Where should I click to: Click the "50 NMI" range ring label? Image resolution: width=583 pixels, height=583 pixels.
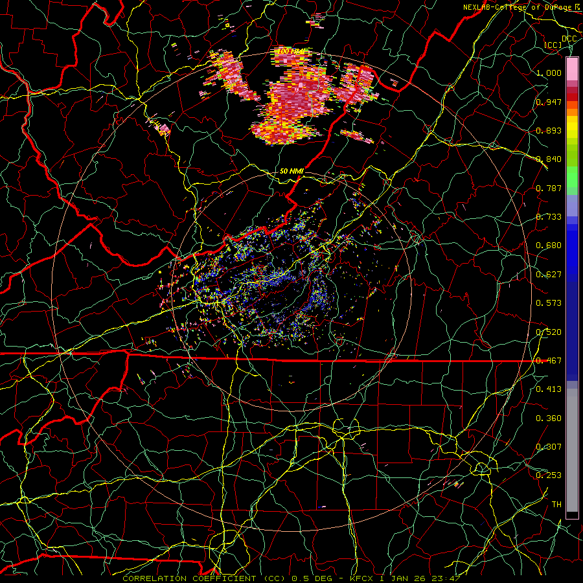292,171
